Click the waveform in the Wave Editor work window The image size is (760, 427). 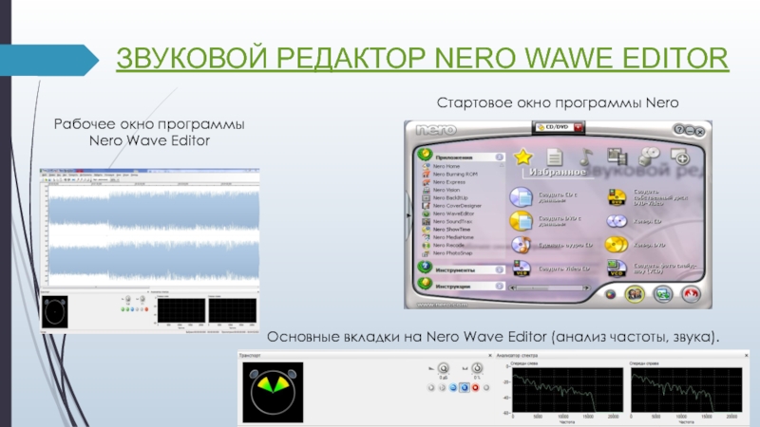153,235
